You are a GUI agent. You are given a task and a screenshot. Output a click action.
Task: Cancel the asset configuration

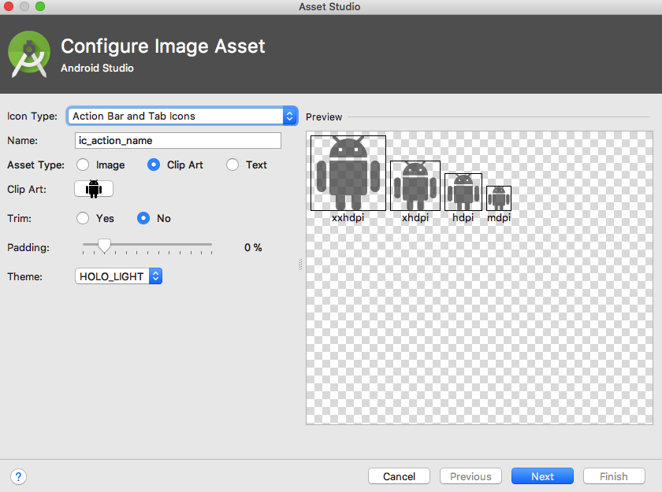pos(399,476)
